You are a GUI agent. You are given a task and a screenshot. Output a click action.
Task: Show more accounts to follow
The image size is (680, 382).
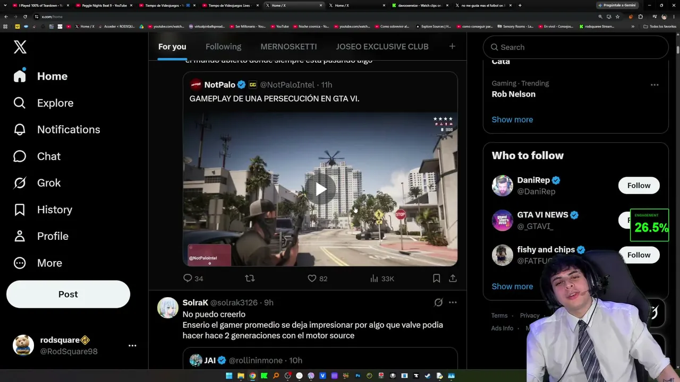(512, 286)
